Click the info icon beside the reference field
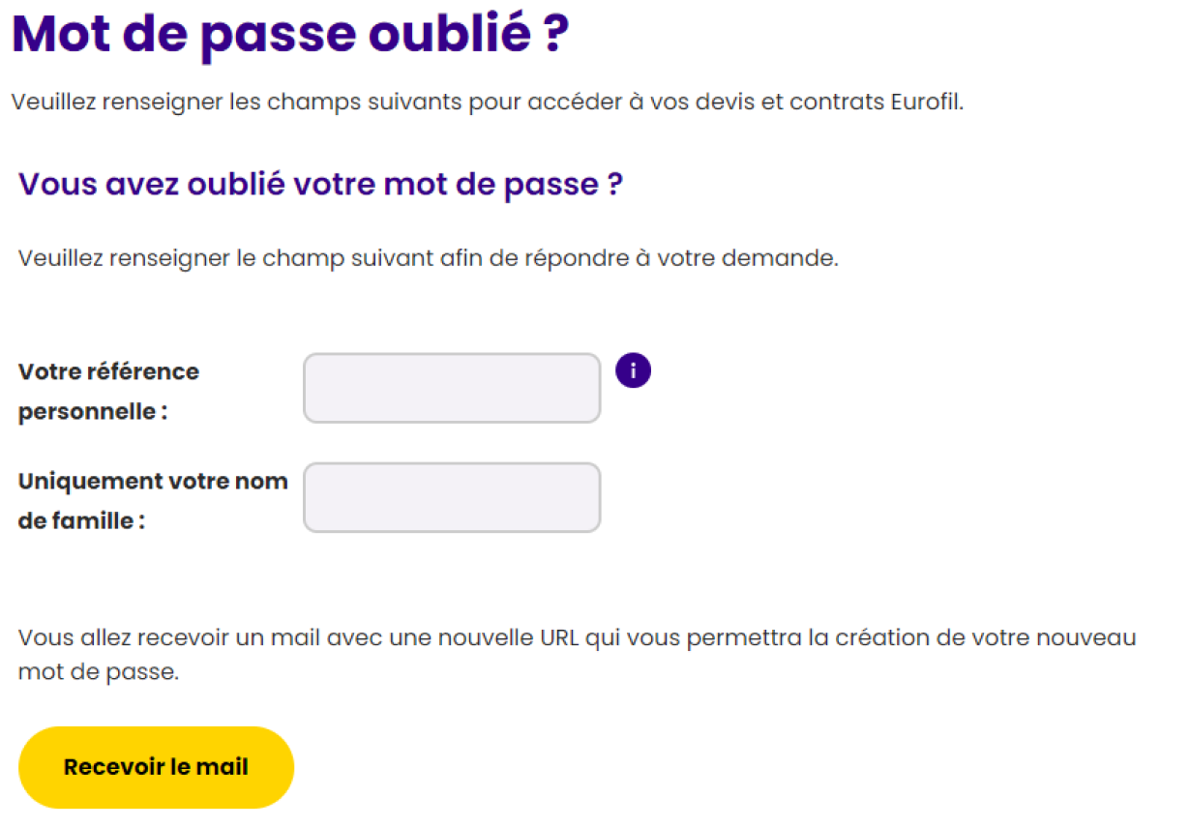Screen dimensions: 1190x828 tap(633, 370)
